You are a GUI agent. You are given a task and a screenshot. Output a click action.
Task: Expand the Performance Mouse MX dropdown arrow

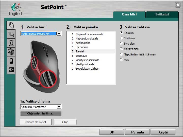(59, 34)
